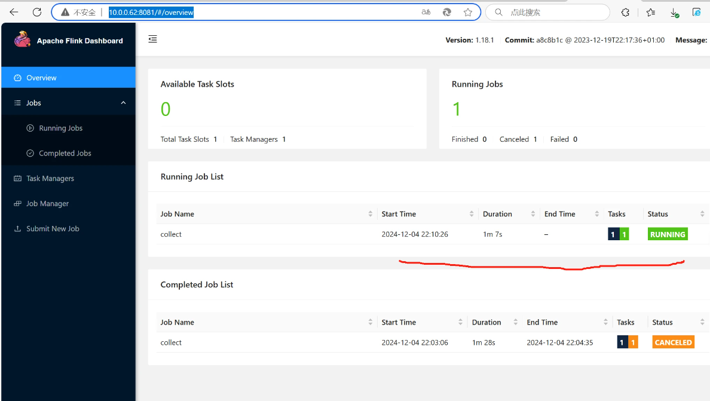Sort running jobs by Status column
Screen dimensions: 710x401
pyautogui.click(x=657, y=214)
